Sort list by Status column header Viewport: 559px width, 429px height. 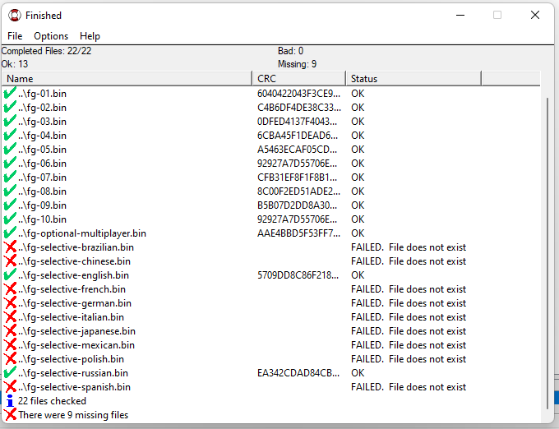point(413,78)
